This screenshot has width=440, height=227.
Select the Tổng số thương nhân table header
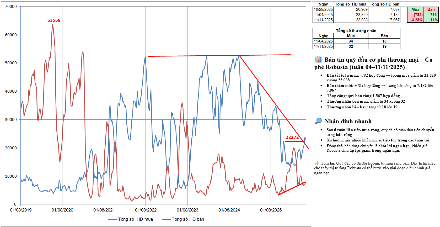point(356,31)
